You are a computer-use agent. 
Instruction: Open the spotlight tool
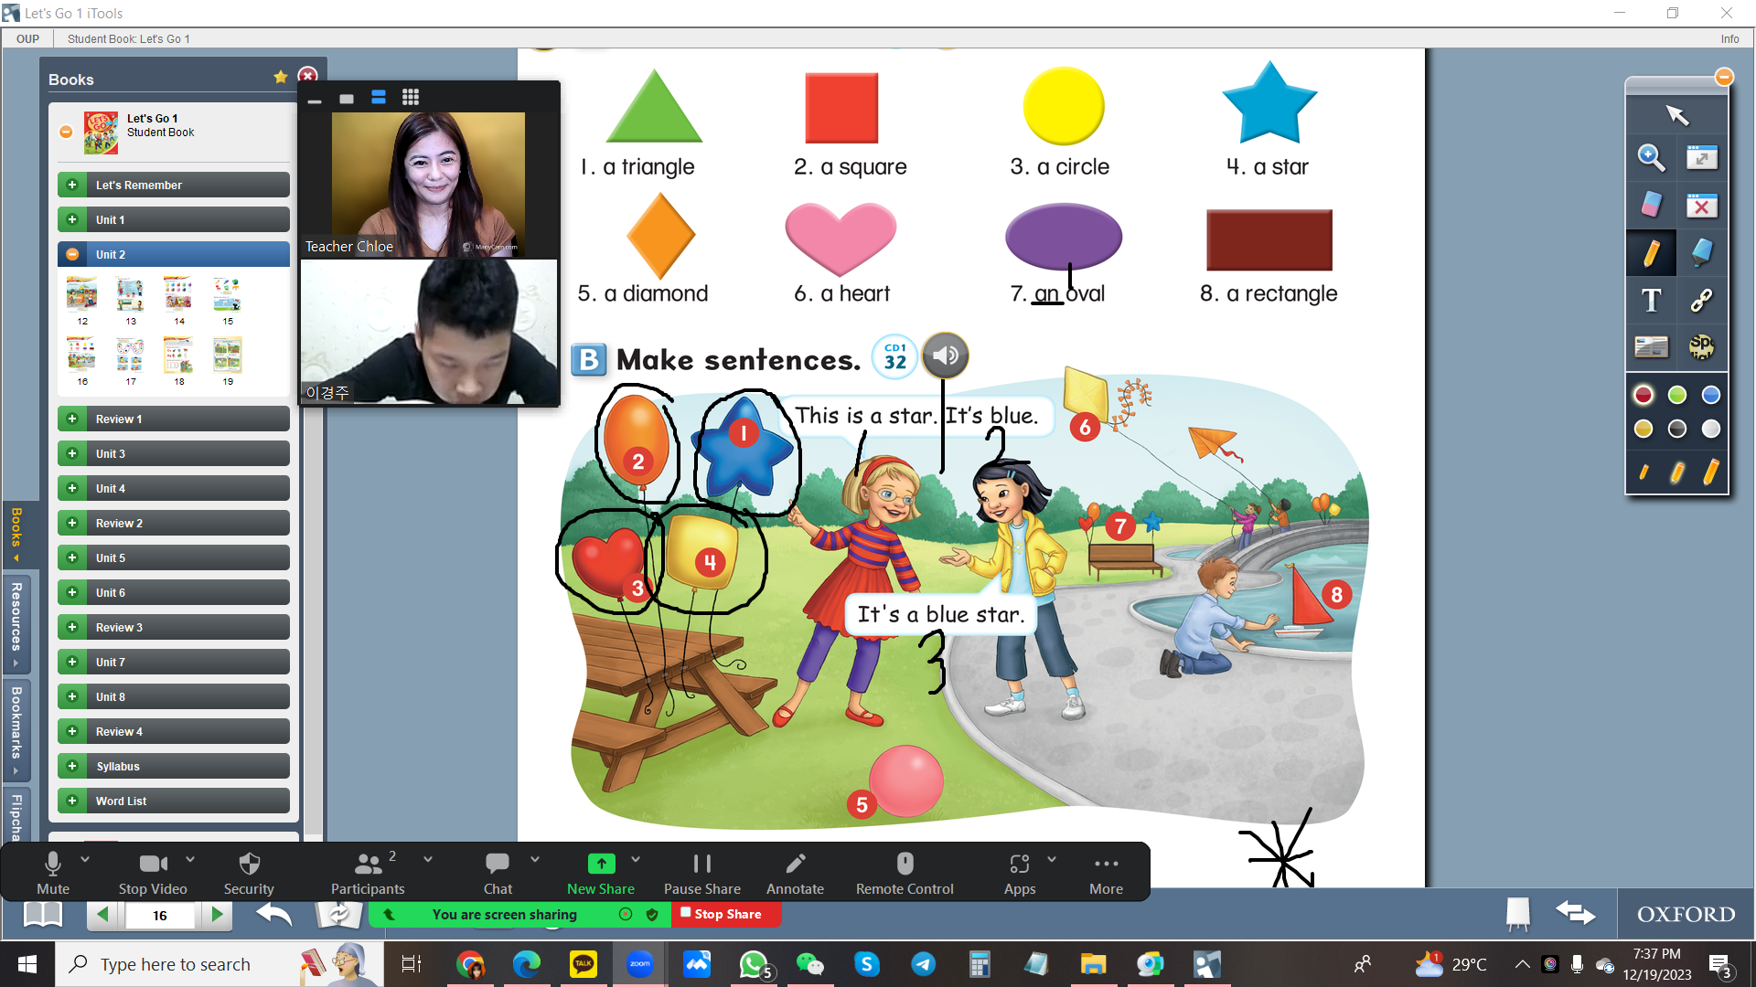[1702, 346]
